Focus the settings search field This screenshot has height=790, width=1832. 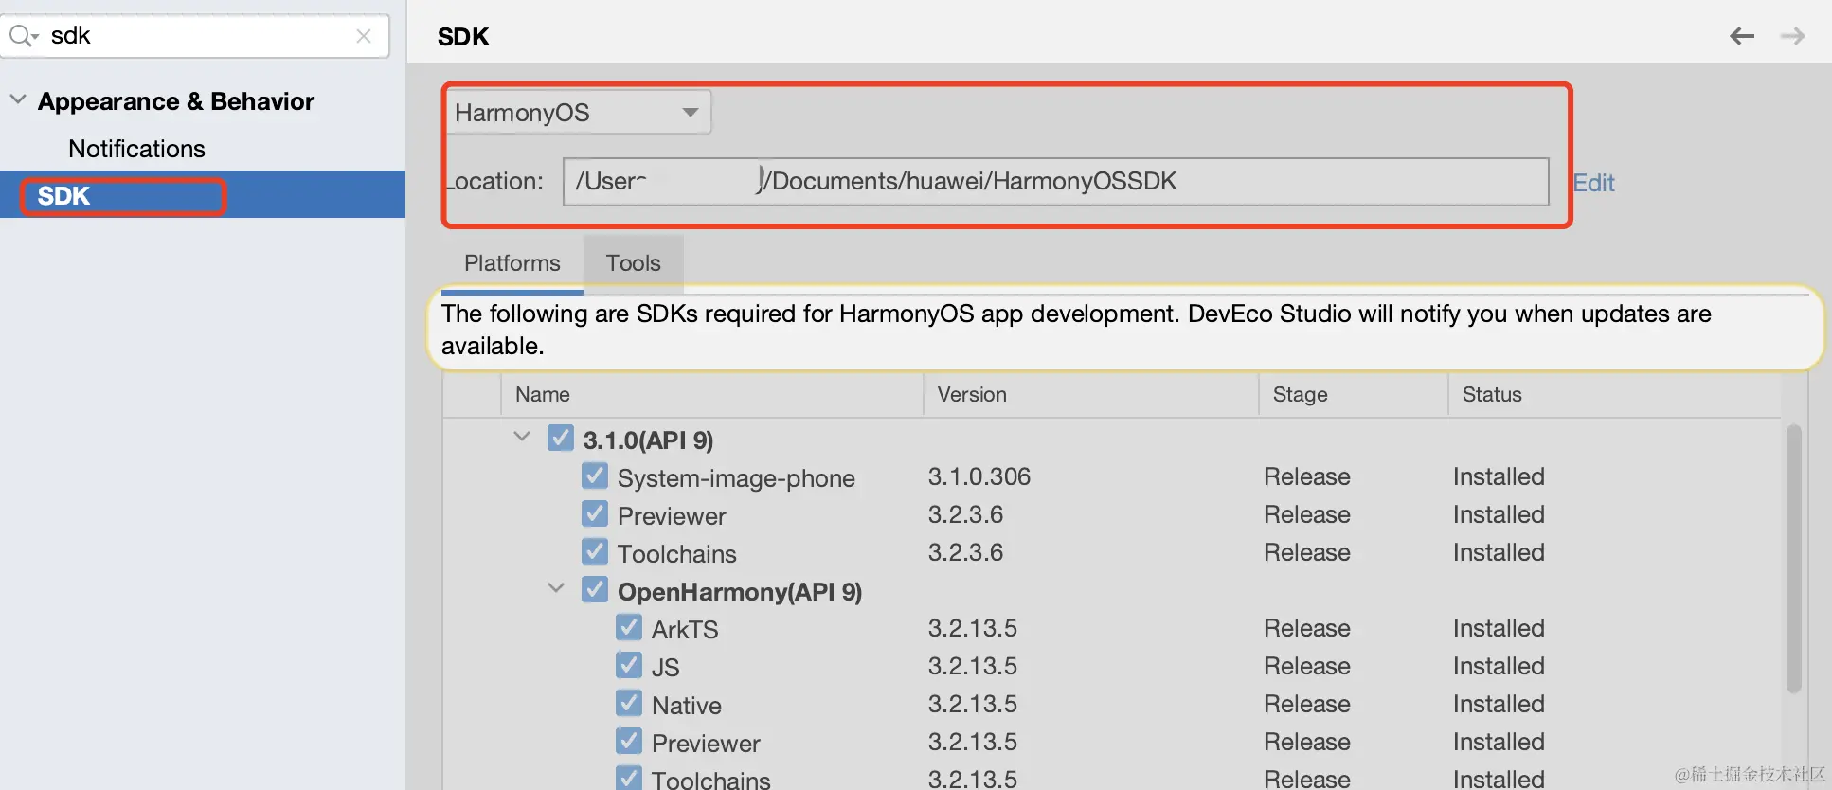click(195, 36)
